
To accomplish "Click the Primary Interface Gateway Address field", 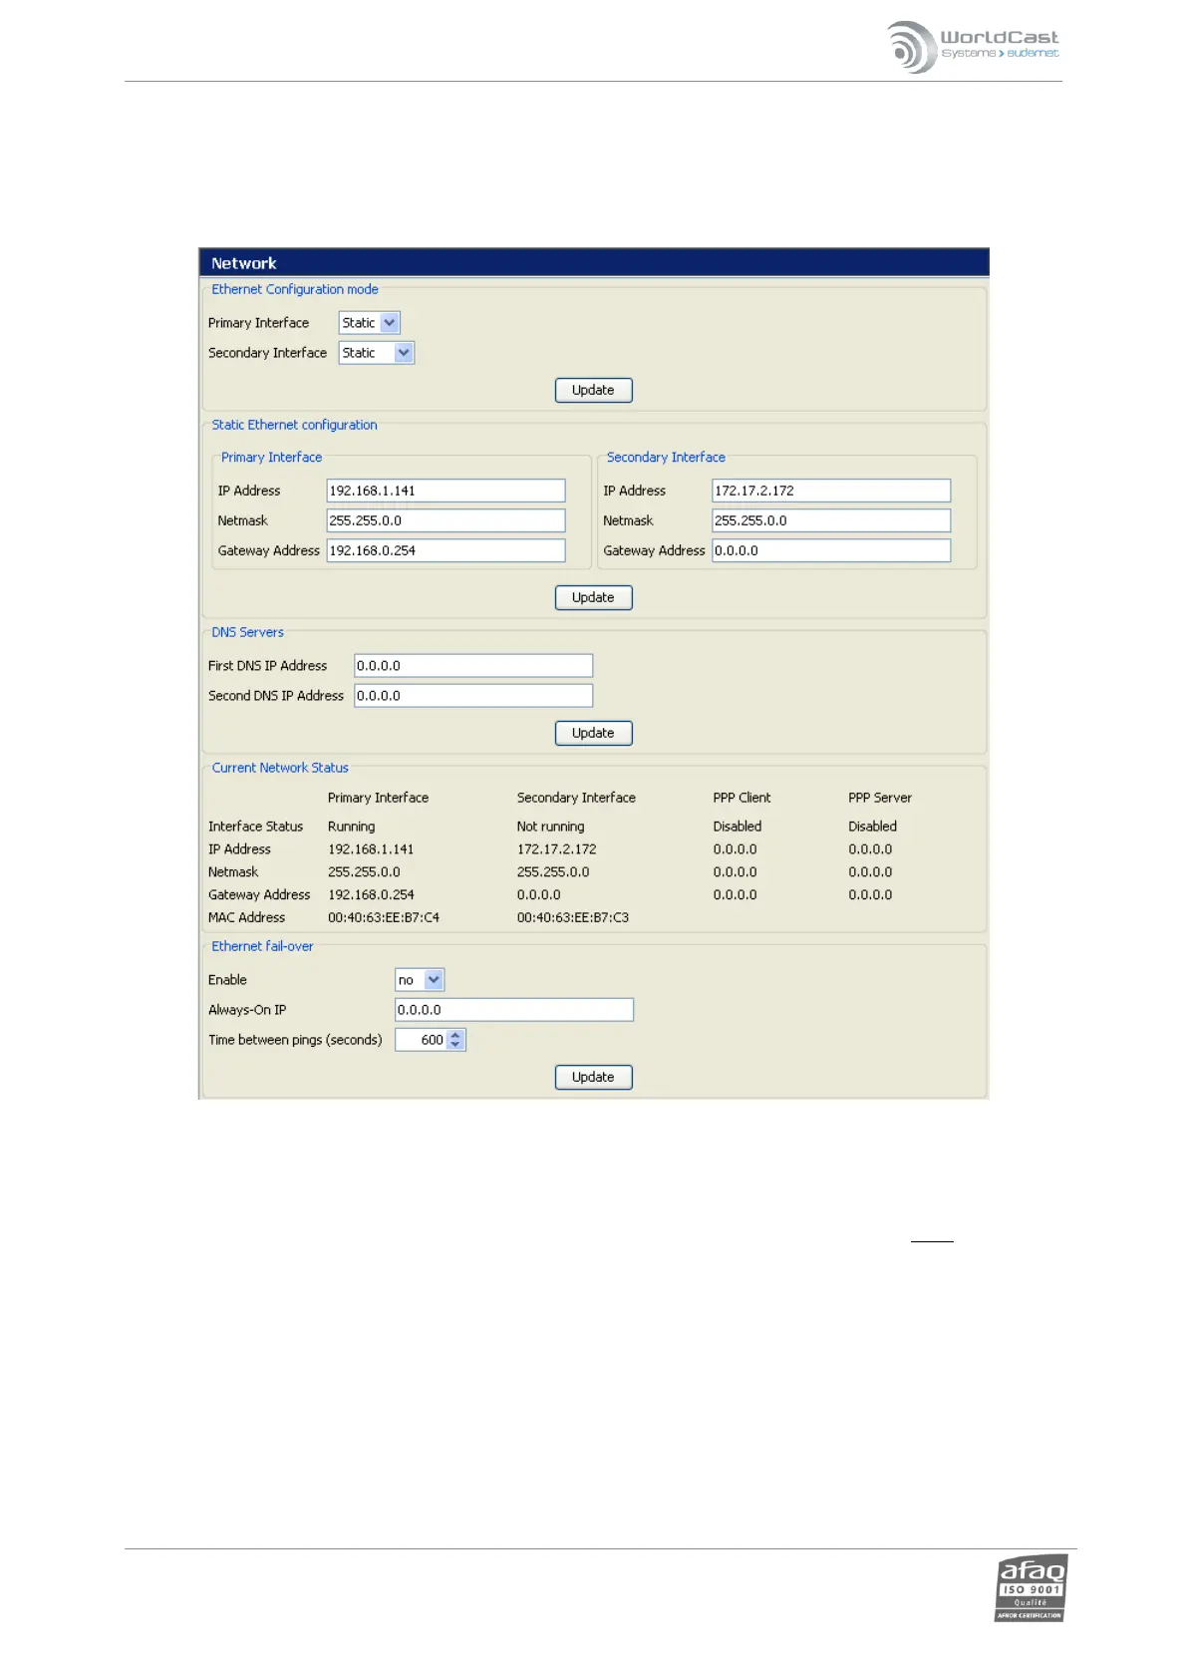I will (445, 550).
